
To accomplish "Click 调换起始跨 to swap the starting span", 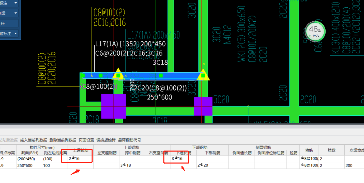I will (106, 140).
